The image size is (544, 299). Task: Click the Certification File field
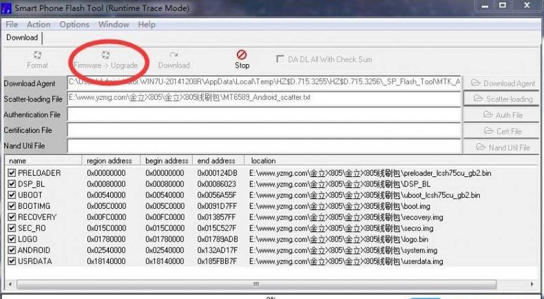264,131
